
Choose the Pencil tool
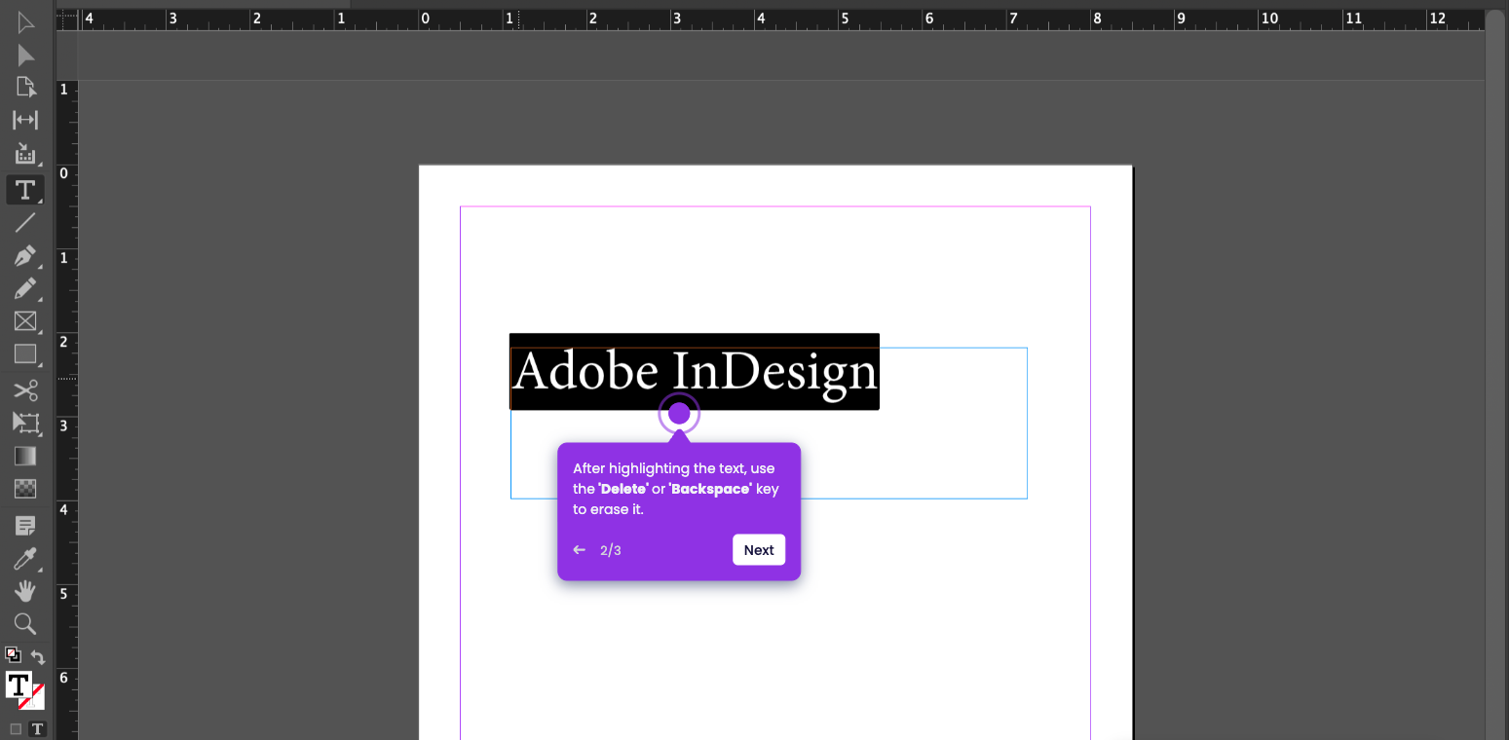[25, 289]
